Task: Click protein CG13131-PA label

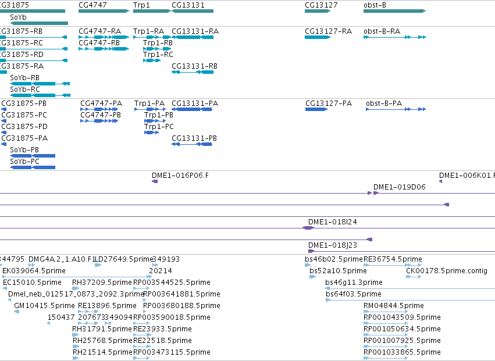Action: (195, 103)
